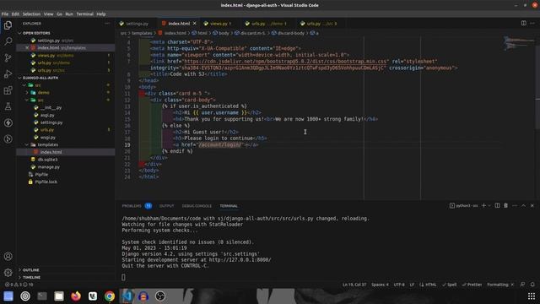Click the terminal input prompt cursor

tap(124, 277)
